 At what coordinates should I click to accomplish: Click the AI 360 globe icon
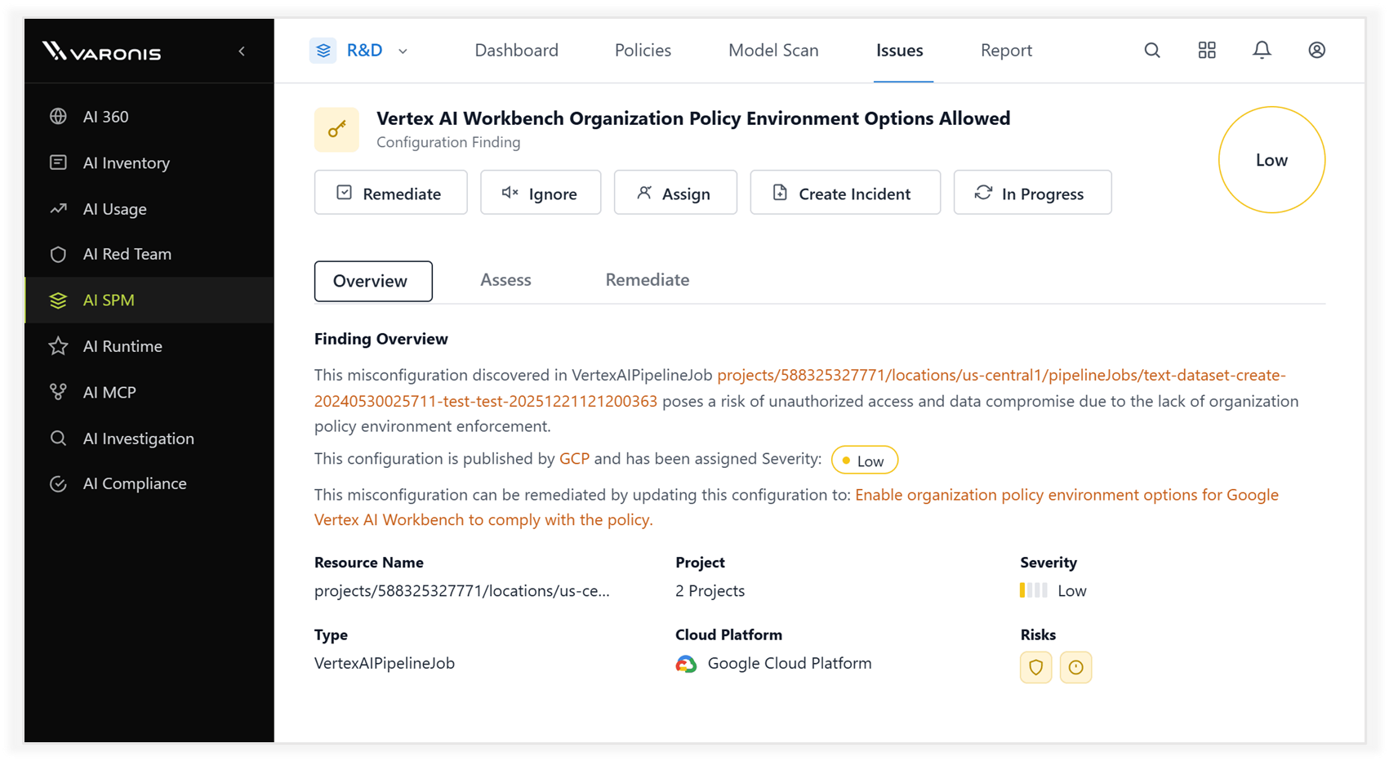(x=58, y=117)
